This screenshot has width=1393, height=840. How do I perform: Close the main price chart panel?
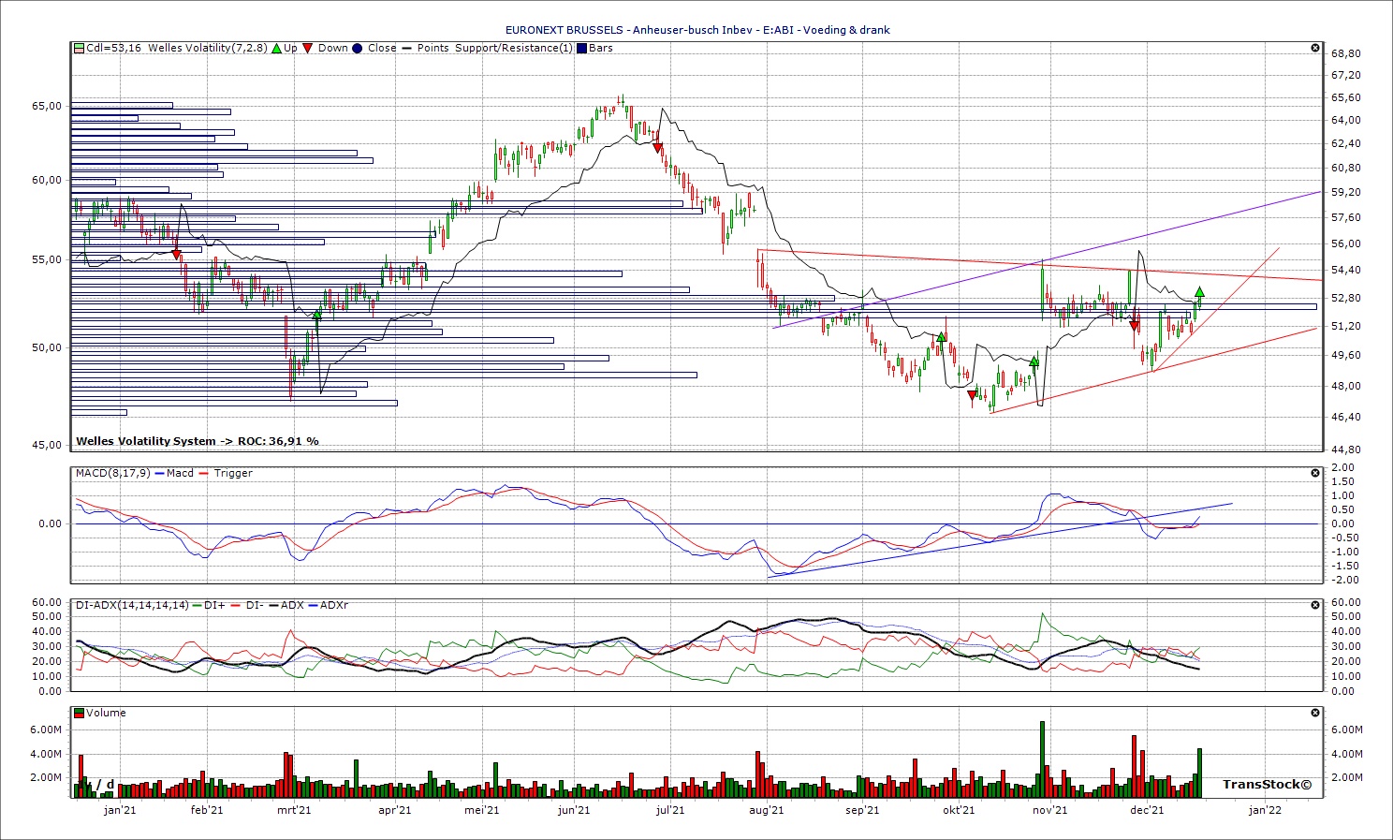point(1315,48)
